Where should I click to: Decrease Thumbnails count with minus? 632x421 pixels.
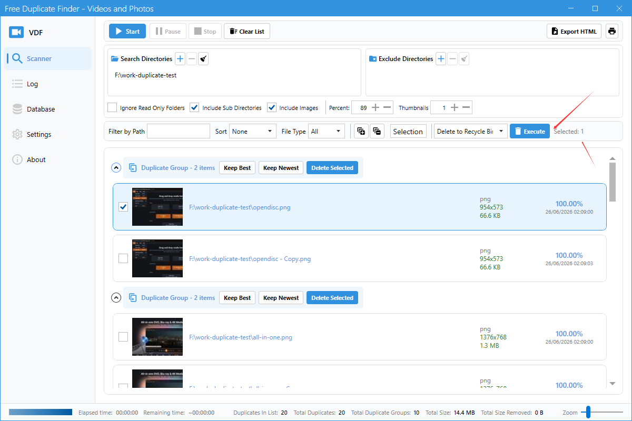coord(467,108)
